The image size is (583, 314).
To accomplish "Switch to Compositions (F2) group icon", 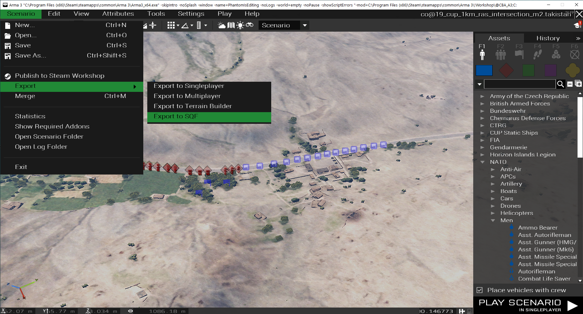I will [x=501, y=55].
